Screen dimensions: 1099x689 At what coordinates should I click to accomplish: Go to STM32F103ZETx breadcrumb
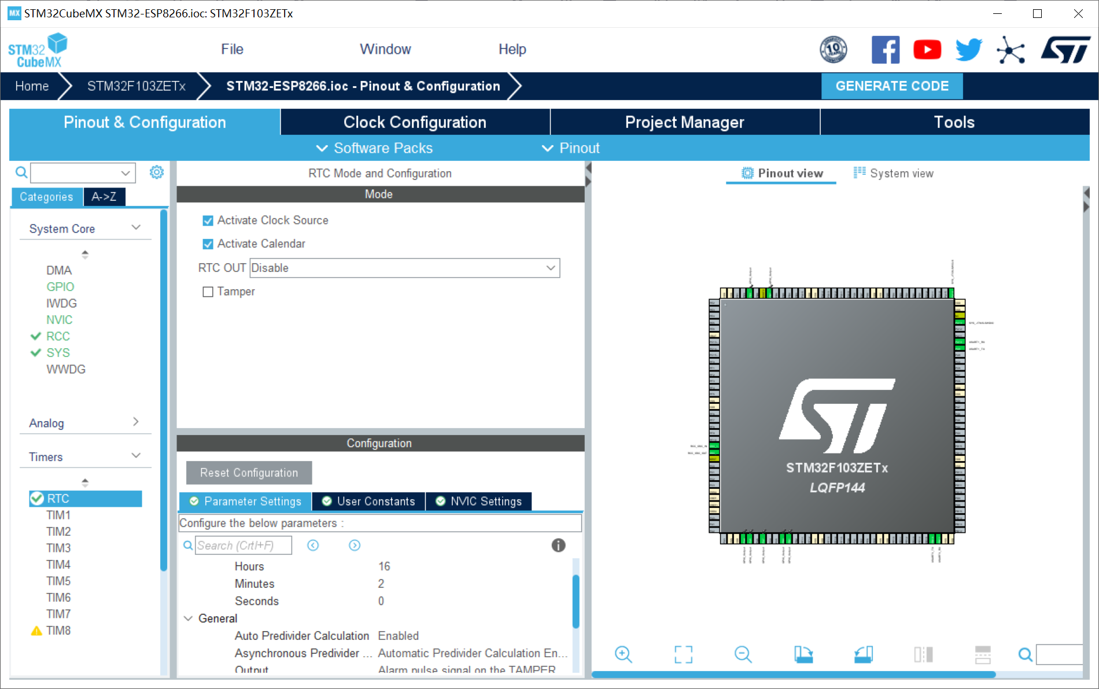(x=137, y=86)
